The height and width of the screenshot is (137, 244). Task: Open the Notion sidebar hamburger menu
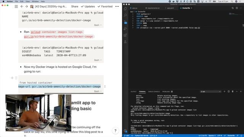(16, 6)
